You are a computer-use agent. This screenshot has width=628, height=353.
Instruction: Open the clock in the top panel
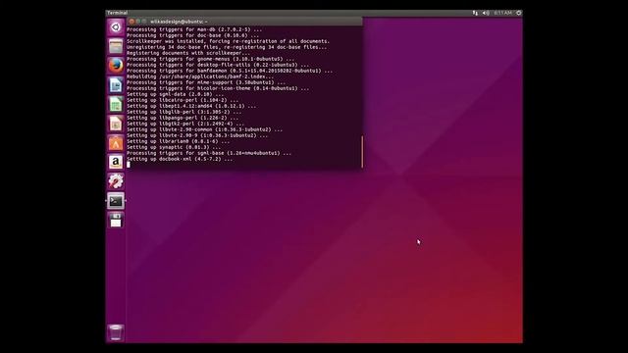tap(502, 13)
